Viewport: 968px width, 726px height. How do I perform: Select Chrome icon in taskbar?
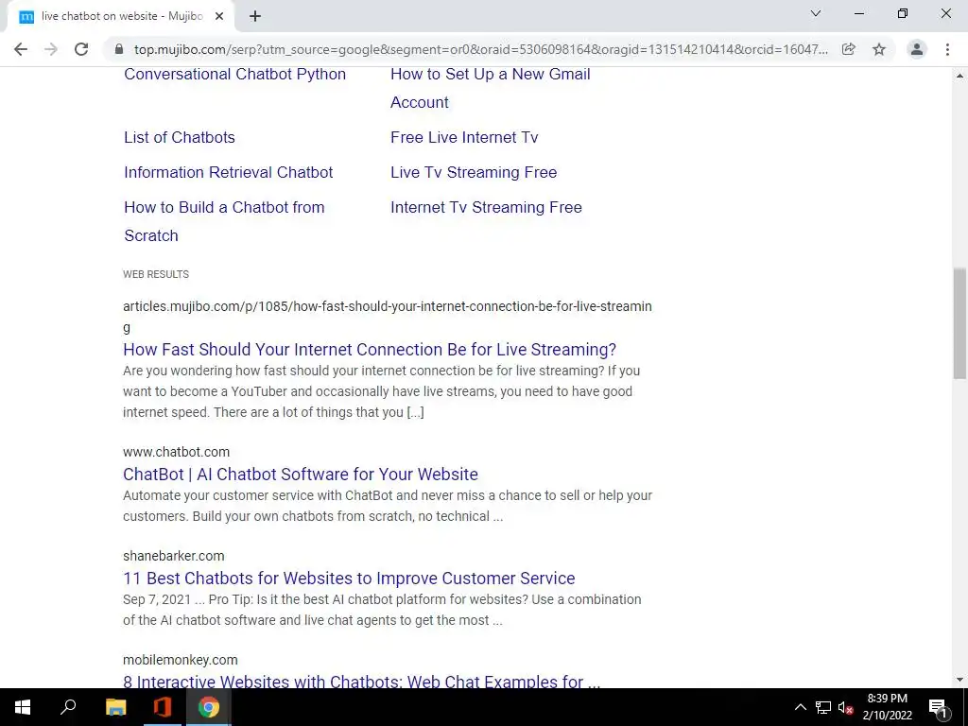pos(209,707)
